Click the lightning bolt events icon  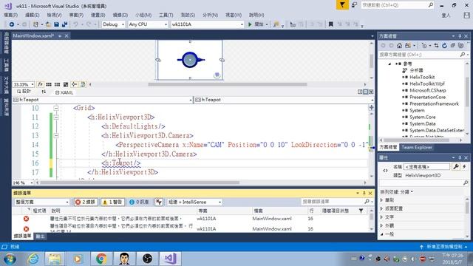464,166
